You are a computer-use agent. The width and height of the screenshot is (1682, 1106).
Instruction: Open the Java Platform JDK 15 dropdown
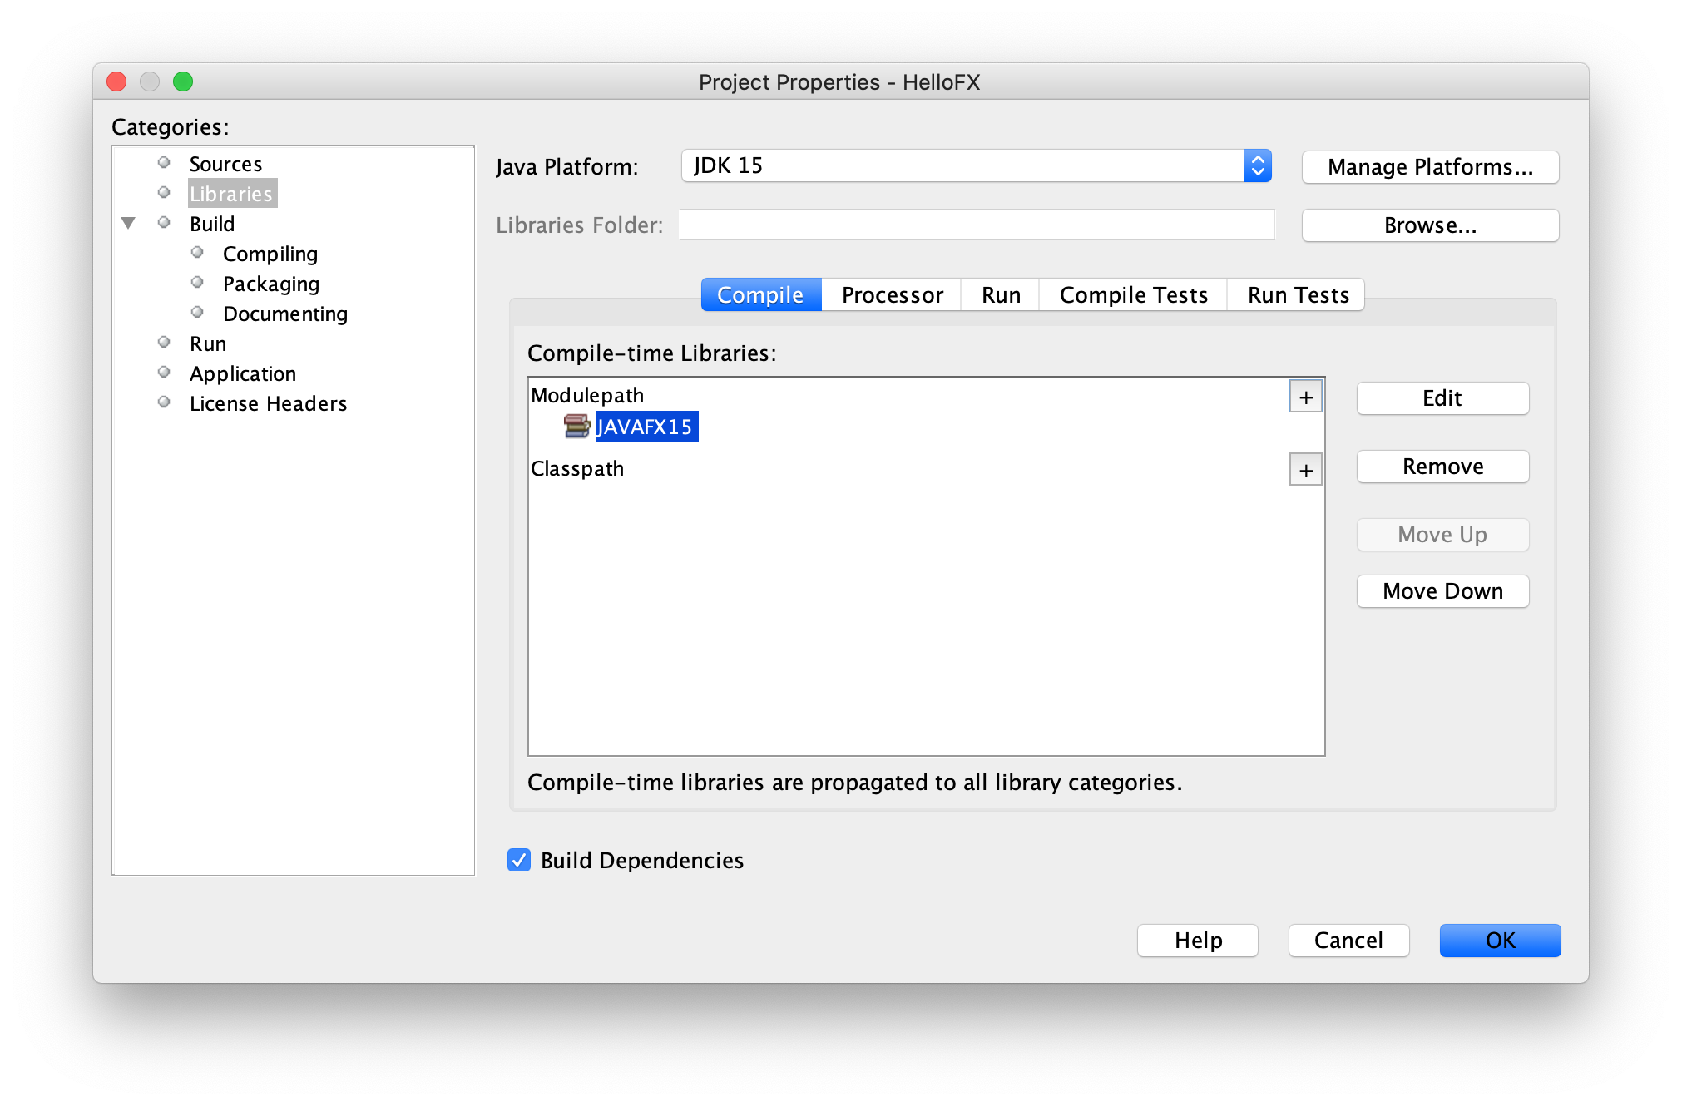[x=1257, y=166]
